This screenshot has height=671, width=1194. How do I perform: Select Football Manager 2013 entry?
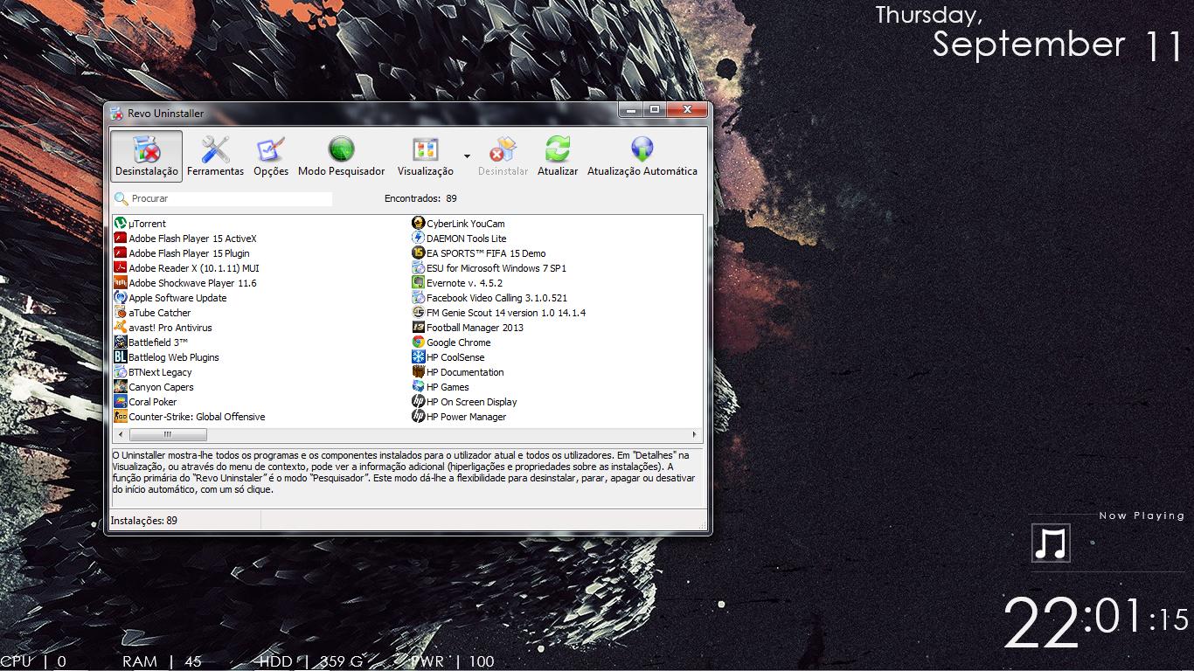tap(475, 328)
